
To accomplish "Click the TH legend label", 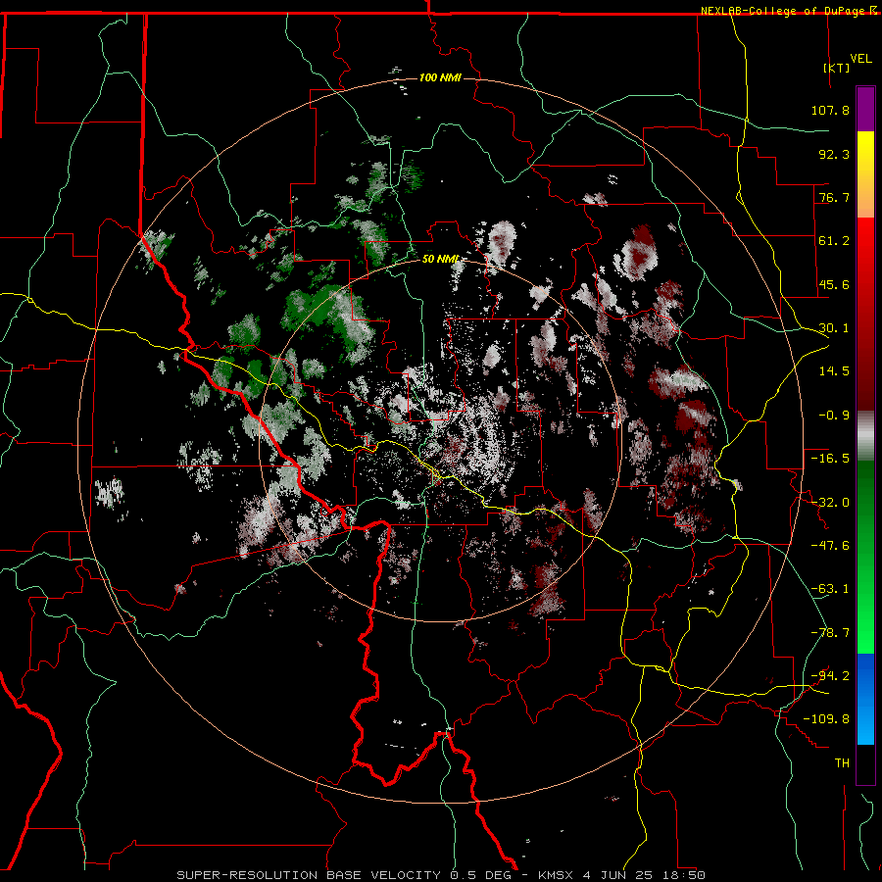I will pos(842,763).
